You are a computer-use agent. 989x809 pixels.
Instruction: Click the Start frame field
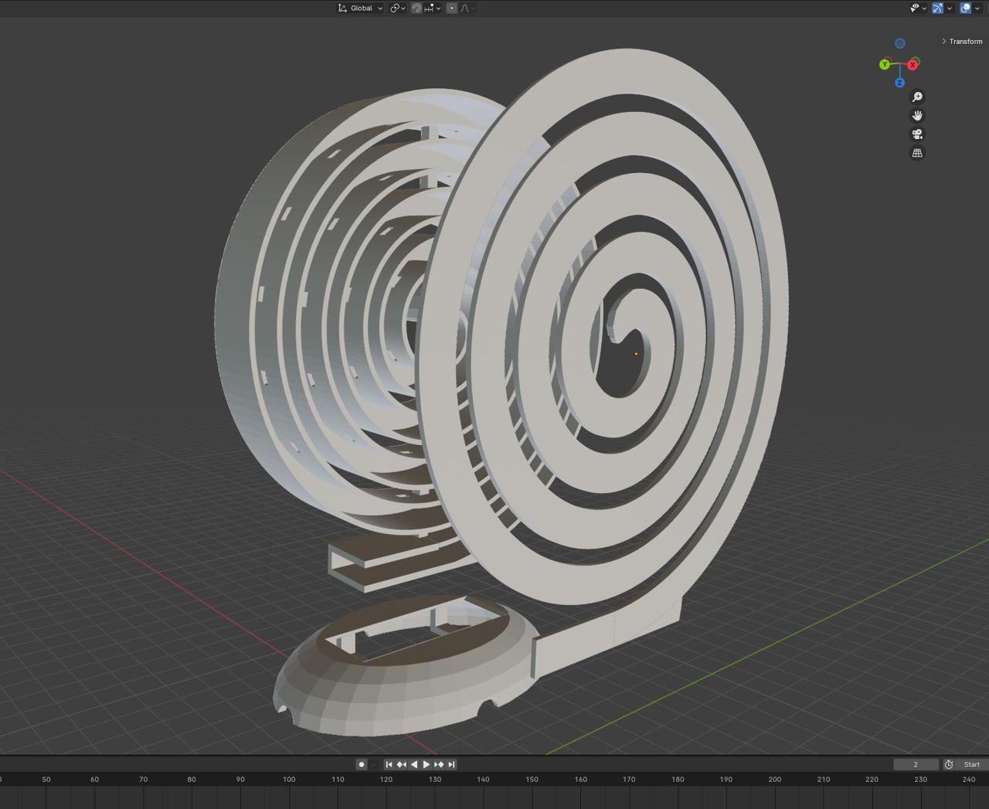tap(971, 764)
